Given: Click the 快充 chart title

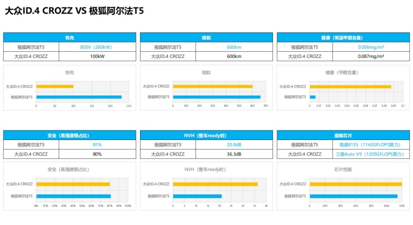Looking at the screenshot, I should pos(69,72).
